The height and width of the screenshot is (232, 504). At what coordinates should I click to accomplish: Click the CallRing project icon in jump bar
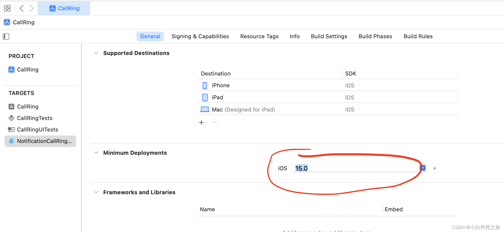(x=7, y=22)
